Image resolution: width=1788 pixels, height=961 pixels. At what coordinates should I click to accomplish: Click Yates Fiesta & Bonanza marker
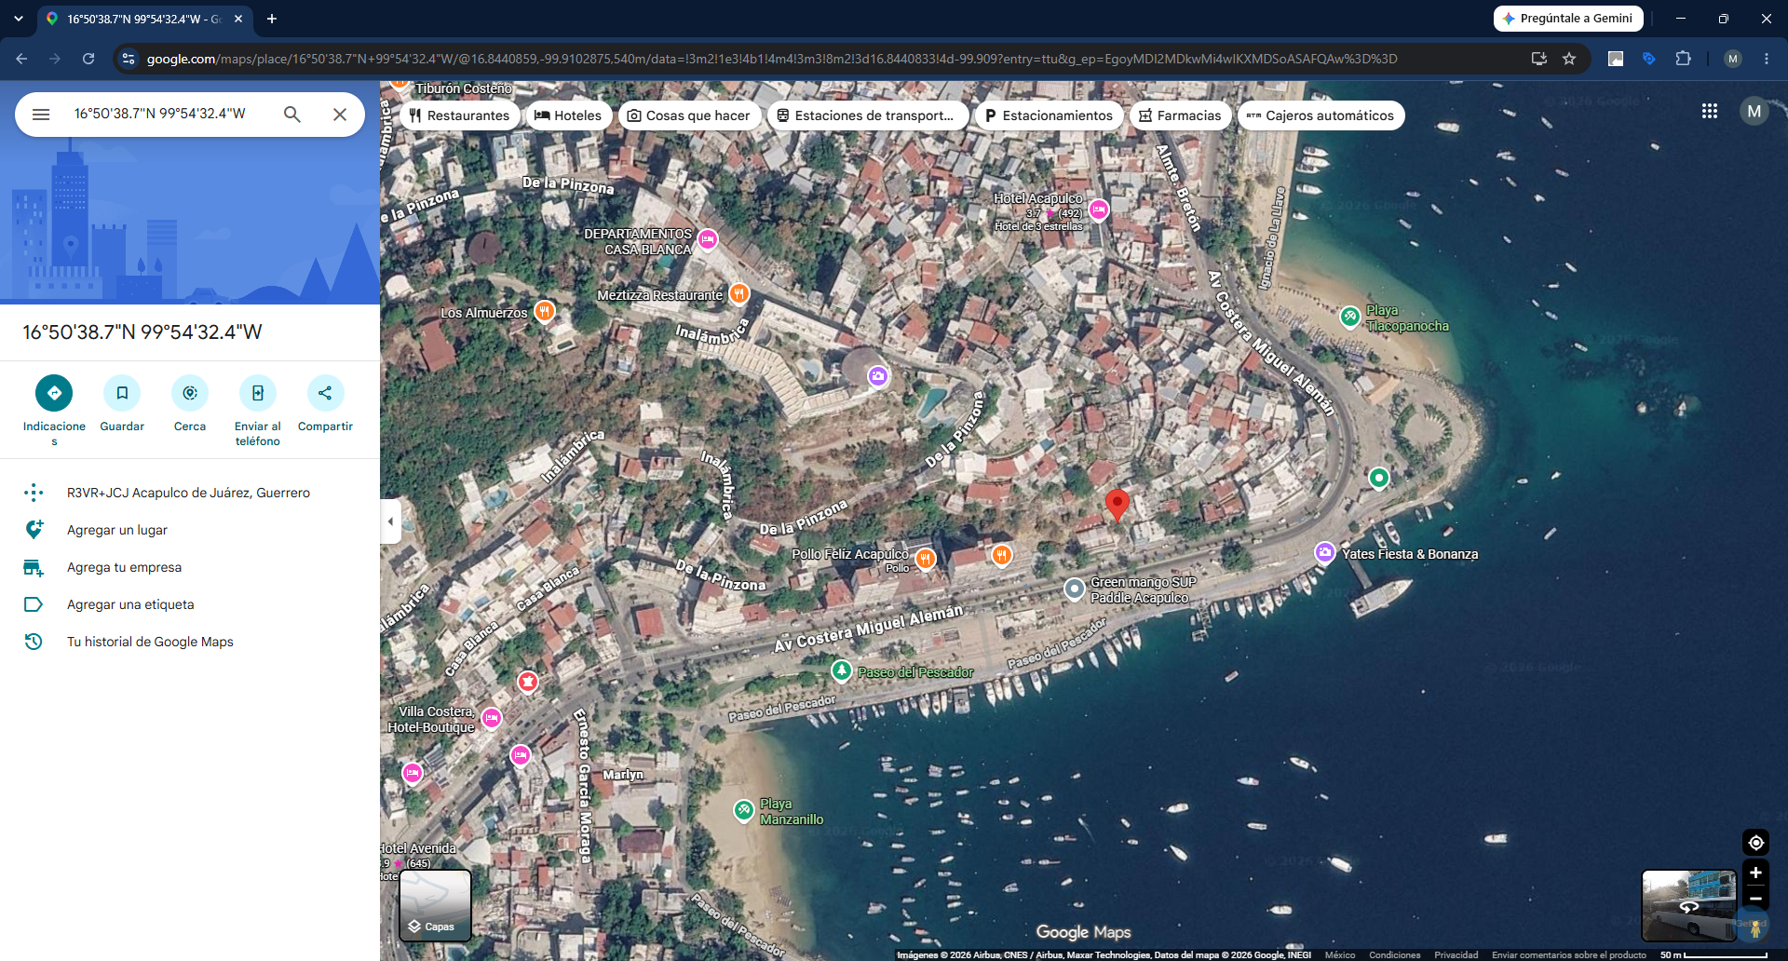tap(1325, 553)
